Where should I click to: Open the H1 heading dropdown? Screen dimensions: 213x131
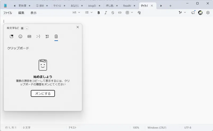[x=76, y=13]
